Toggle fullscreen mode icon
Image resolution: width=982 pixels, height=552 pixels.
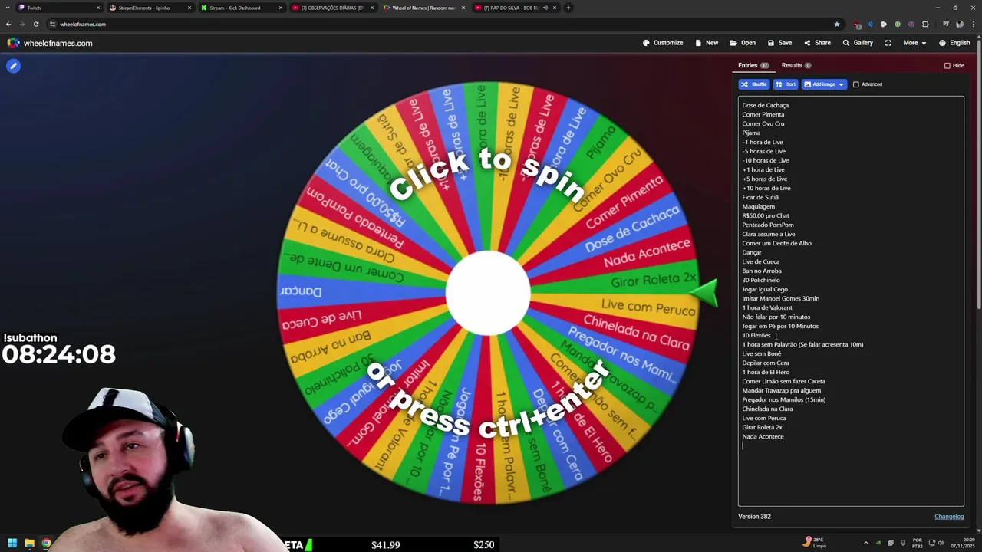(888, 43)
